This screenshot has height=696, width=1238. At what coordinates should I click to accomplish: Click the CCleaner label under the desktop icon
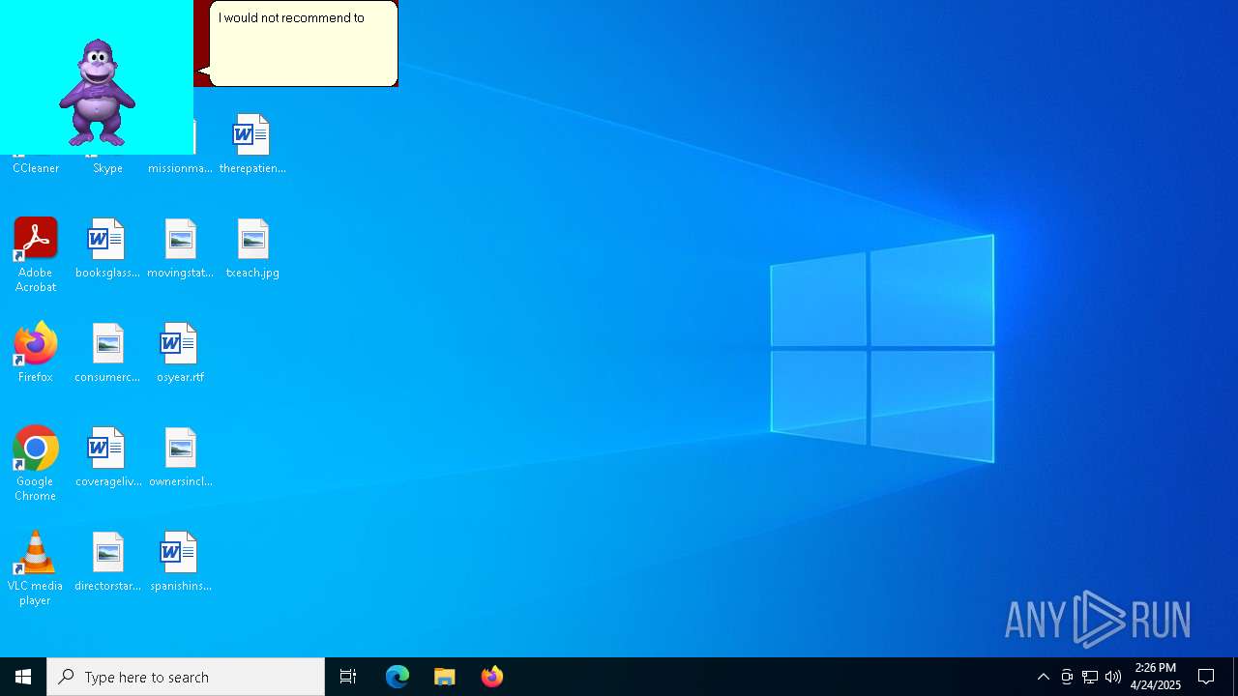tap(36, 168)
